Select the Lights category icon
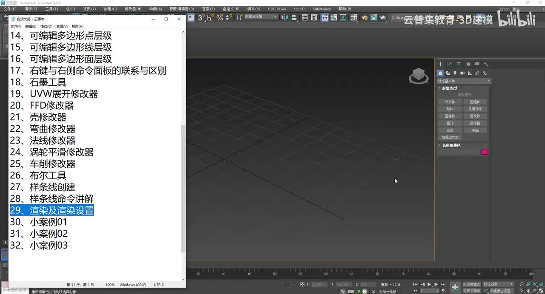The width and height of the screenshot is (545, 294). coord(455,73)
